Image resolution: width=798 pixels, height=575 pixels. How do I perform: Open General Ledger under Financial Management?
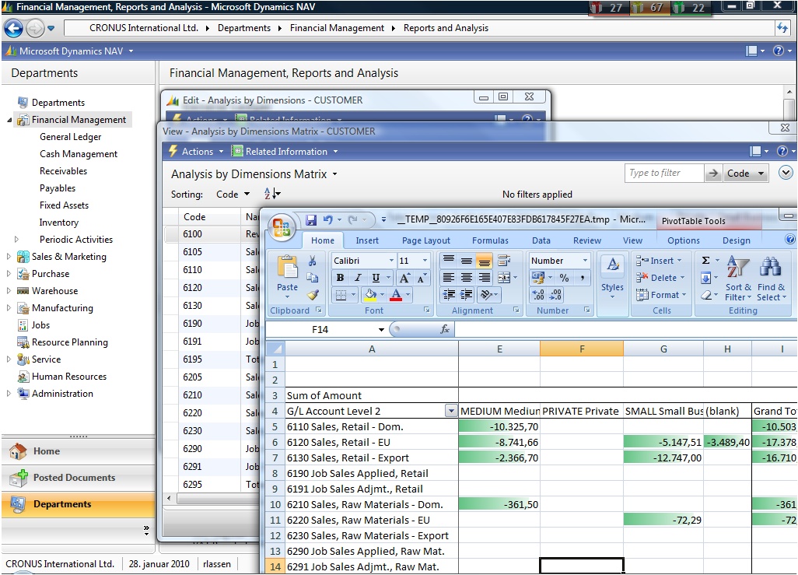coord(70,137)
